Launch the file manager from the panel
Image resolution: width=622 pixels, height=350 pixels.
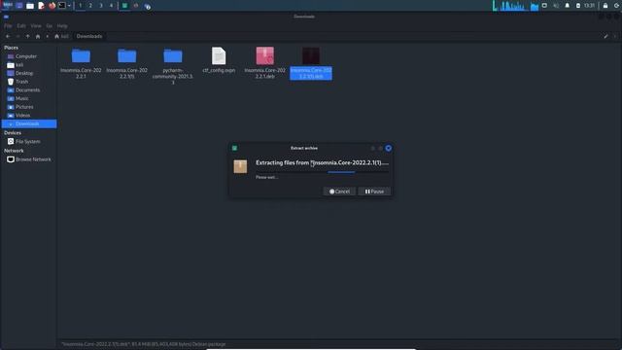click(x=30, y=6)
